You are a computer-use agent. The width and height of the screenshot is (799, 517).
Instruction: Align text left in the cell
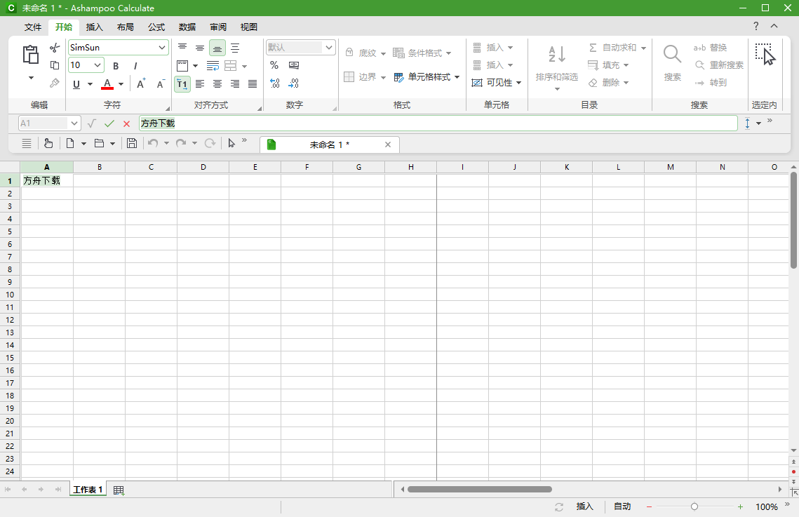(x=200, y=83)
